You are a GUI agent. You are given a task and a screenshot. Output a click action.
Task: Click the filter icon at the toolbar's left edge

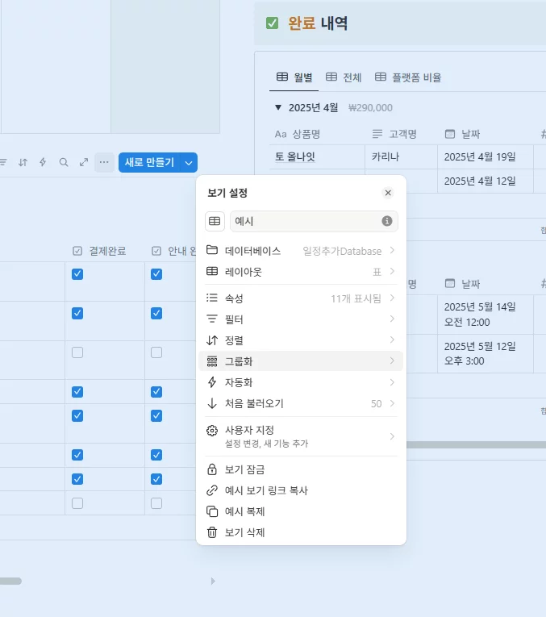point(3,162)
